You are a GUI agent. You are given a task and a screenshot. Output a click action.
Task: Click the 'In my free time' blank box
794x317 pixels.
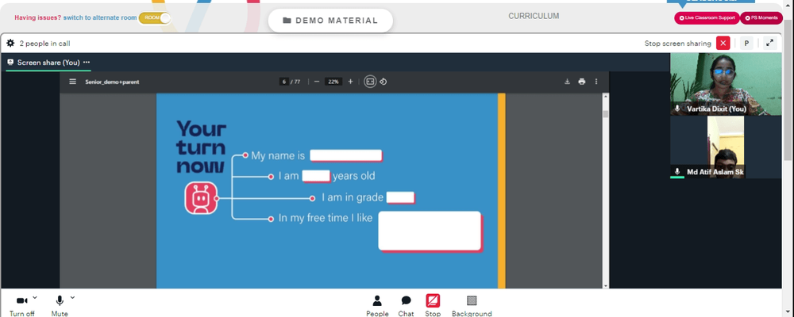[x=430, y=231]
